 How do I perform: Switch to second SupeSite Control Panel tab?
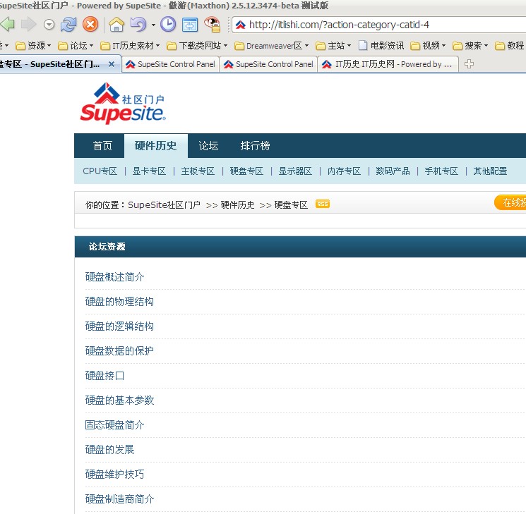point(268,64)
